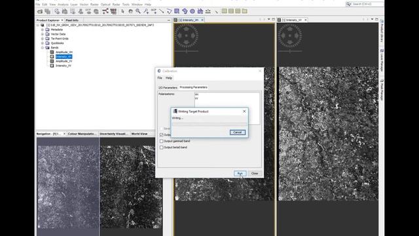Expand the Metadata tree node
The image size is (419, 236).
[43, 29]
